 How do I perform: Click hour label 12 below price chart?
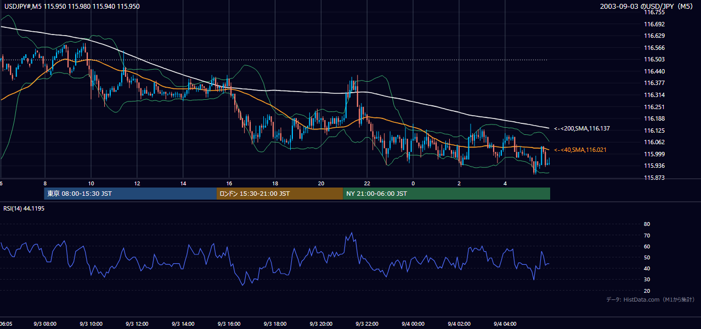click(137, 183)
